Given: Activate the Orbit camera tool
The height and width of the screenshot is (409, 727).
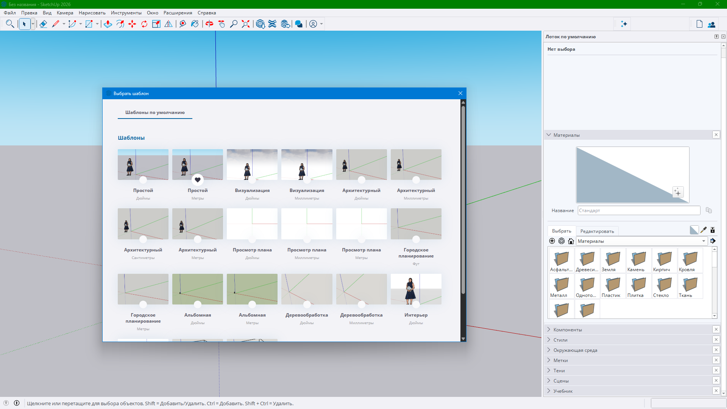Looking at the screenshot, I should (209, 24).
